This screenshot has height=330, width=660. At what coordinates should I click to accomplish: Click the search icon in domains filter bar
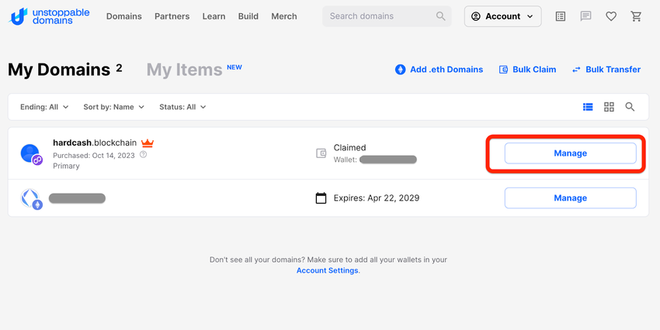[630, 107]
